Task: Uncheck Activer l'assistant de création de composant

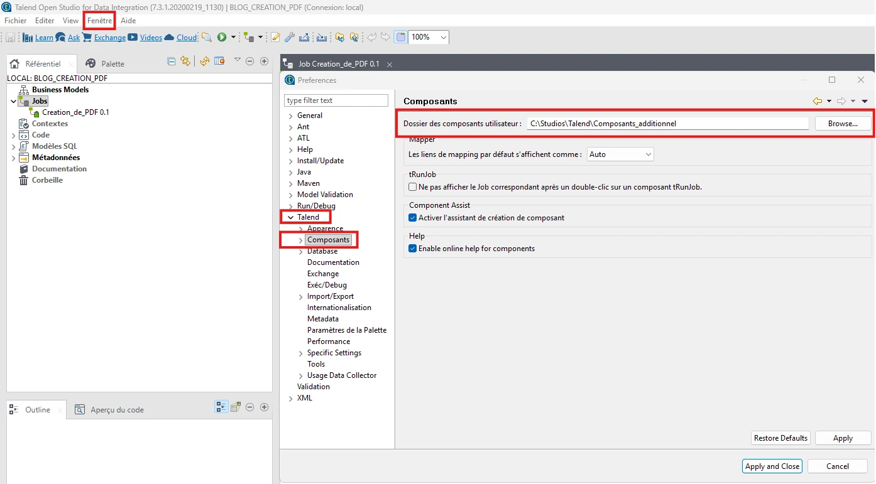Action: pyautogui.click(x=413, y=218)
